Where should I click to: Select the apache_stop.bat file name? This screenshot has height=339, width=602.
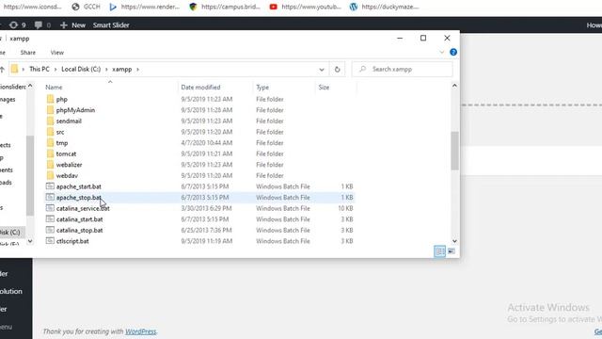point(79,197)
